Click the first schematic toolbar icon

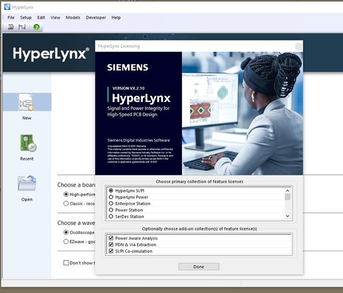coord(11,27)
